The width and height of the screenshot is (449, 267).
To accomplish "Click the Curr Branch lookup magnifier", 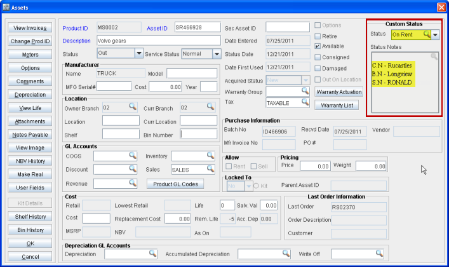I will point(210,106).
